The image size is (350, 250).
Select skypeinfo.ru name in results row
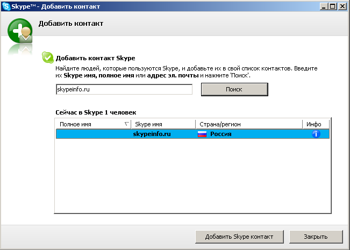pos(152,134)
